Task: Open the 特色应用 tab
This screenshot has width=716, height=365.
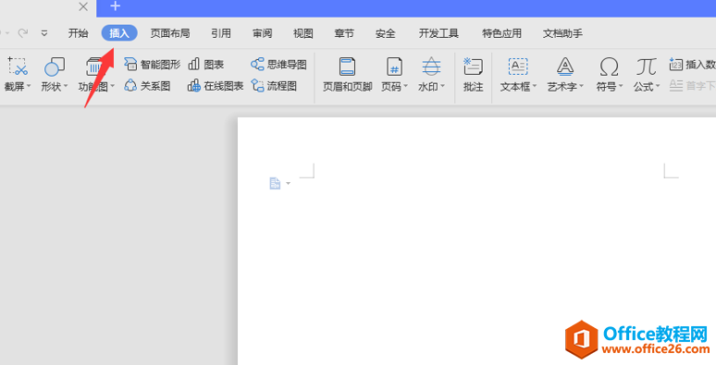Action: coord(501,33)
